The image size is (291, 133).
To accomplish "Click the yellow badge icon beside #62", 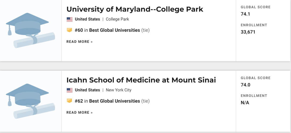I will point(70,101).
